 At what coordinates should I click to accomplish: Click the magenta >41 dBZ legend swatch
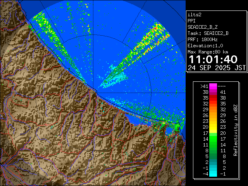coord(213,86)
